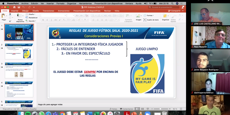Image resolution: width=230 pixels, height=115 pixels.
Task: Open text highlight color swatch
Action: (x=79, y=20)
